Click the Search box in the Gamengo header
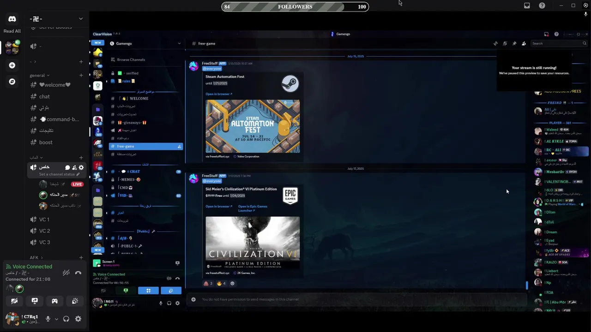Screen dimensions: 591x332 (x=558, y=43)
